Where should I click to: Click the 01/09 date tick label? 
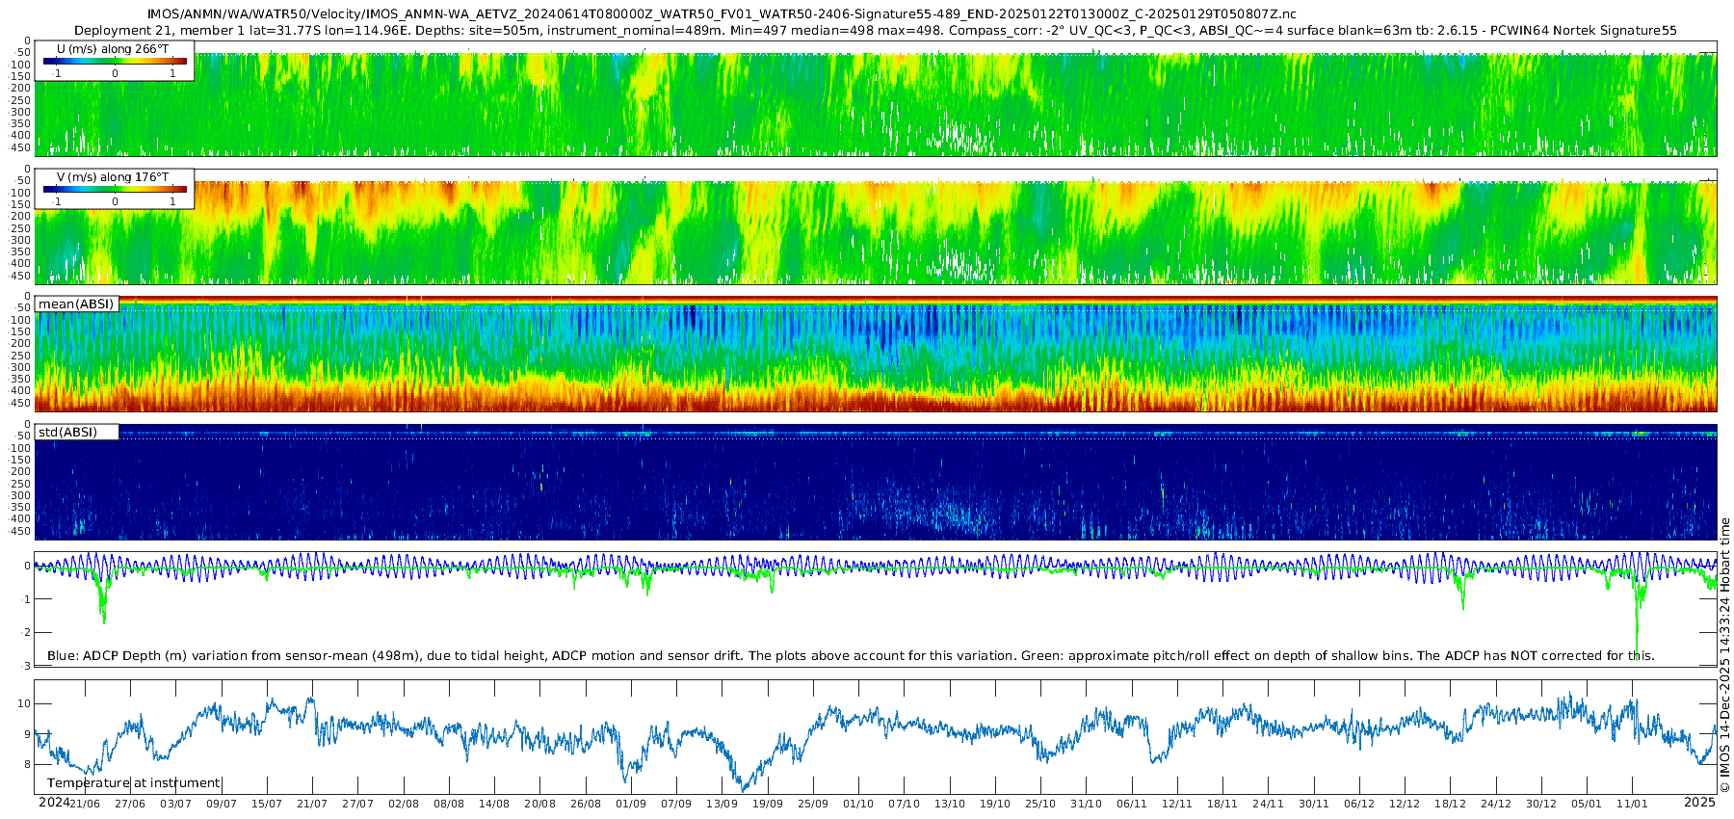coord(631,804)
